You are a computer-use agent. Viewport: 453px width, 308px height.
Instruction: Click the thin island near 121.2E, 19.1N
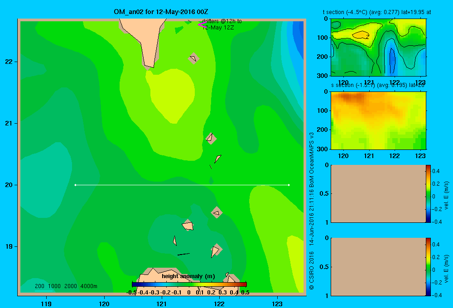[x=175, y=241]
